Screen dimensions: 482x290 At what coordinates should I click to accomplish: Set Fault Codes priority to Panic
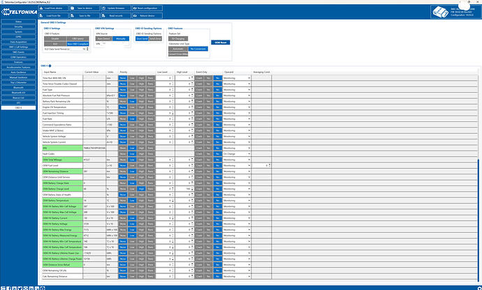click(150, 154)
